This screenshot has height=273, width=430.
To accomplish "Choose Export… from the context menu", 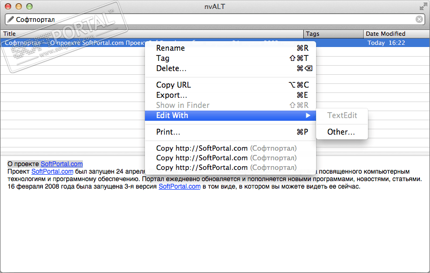I will [231, 95].
